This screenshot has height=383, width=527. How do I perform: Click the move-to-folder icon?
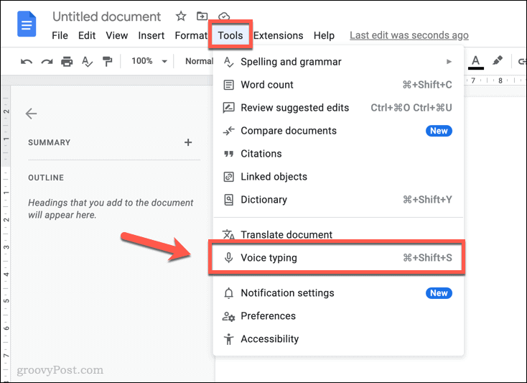pyautogui.click(x=202, y=16)
